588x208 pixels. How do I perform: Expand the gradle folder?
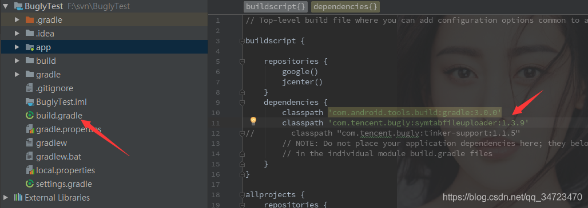17,74
